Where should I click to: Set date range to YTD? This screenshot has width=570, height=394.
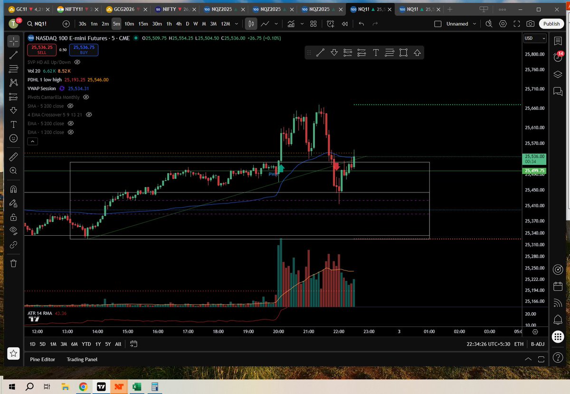pyautogui.click(x=86, y=344)
